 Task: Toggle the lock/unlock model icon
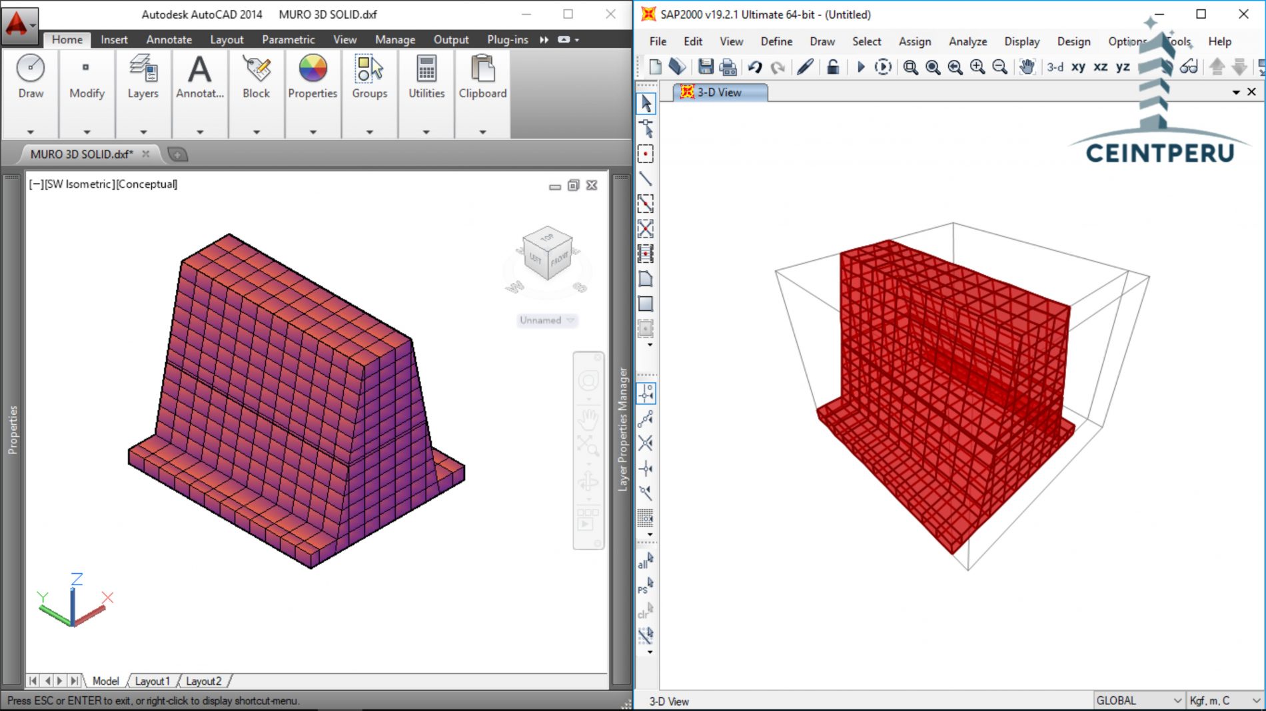click(832, 67)
